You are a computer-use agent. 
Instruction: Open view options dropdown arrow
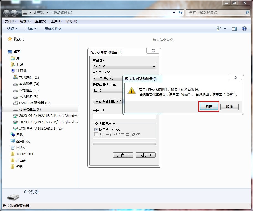coord(225,29)
